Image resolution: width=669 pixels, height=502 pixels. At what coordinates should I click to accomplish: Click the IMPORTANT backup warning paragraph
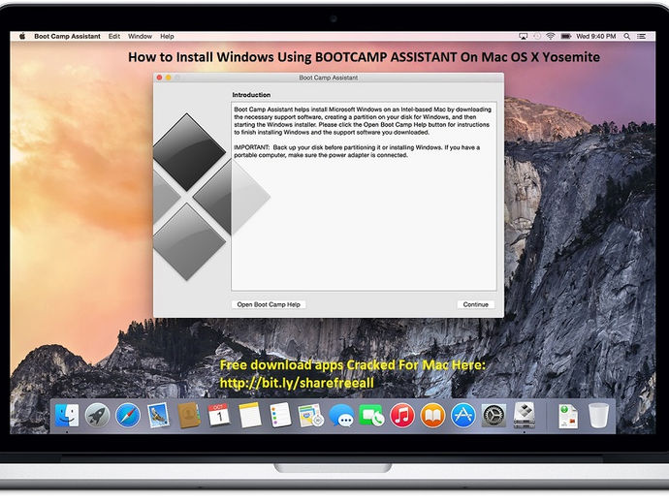click(357, 151)
